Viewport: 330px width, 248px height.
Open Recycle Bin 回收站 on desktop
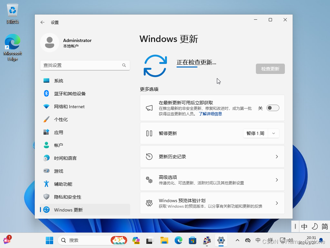(13, 14)
